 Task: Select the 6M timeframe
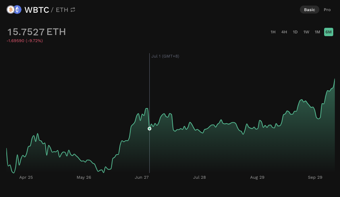click(328, 32)
